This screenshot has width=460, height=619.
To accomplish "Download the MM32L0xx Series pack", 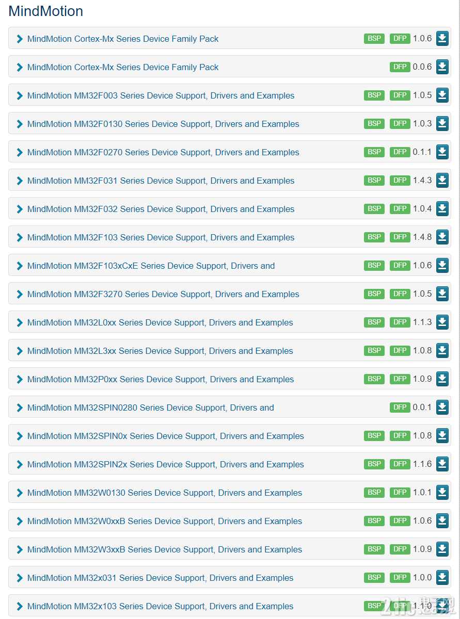I will tap(442, 322).
